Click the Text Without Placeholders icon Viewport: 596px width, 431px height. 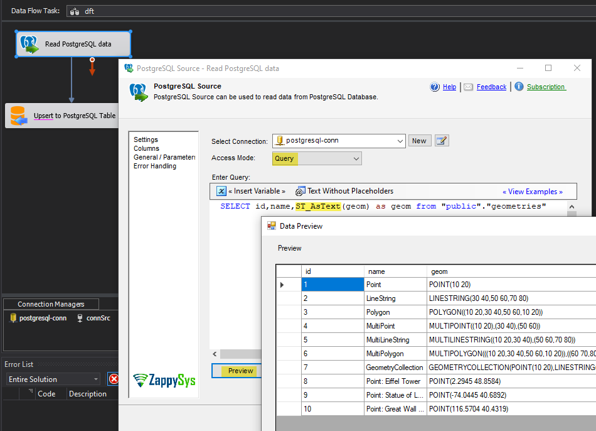301,191
